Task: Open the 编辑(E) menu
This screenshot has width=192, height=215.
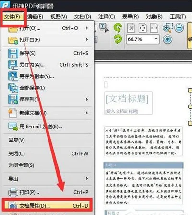Action: (35, 16)
